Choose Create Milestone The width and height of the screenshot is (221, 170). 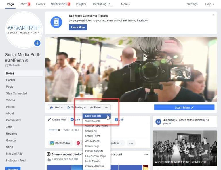[x=97, y=166]
